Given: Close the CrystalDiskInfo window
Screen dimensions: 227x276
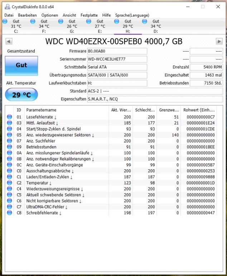Looking at the screenshot, I should coord(218,7).
